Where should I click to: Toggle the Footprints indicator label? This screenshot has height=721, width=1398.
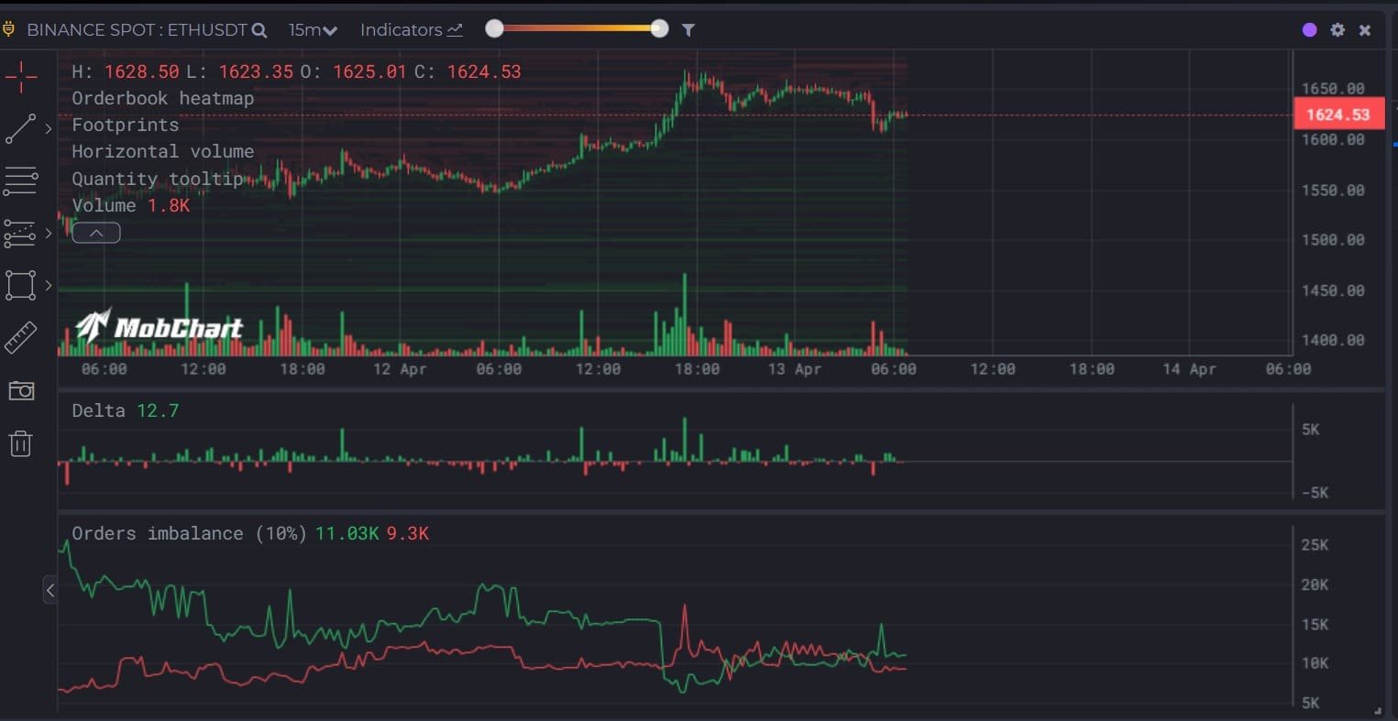pos(125,125)
